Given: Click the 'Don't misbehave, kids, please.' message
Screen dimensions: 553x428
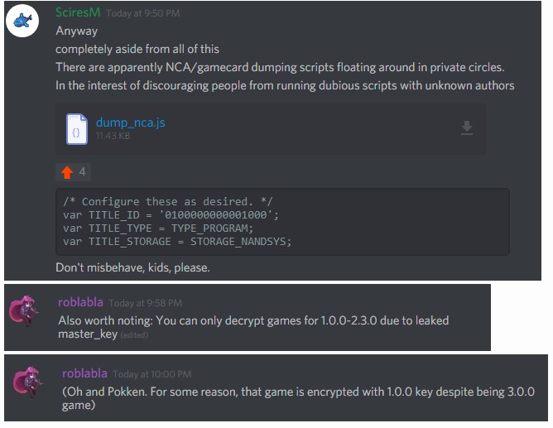Looking at the screenshot, I should click(x=132, y=267).
